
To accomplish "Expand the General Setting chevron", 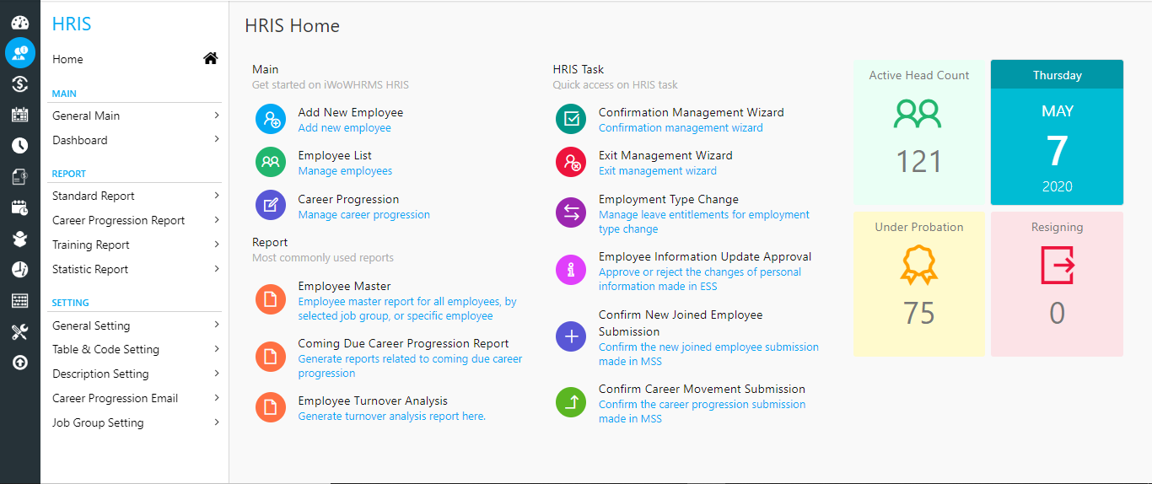I will point(217,325).
